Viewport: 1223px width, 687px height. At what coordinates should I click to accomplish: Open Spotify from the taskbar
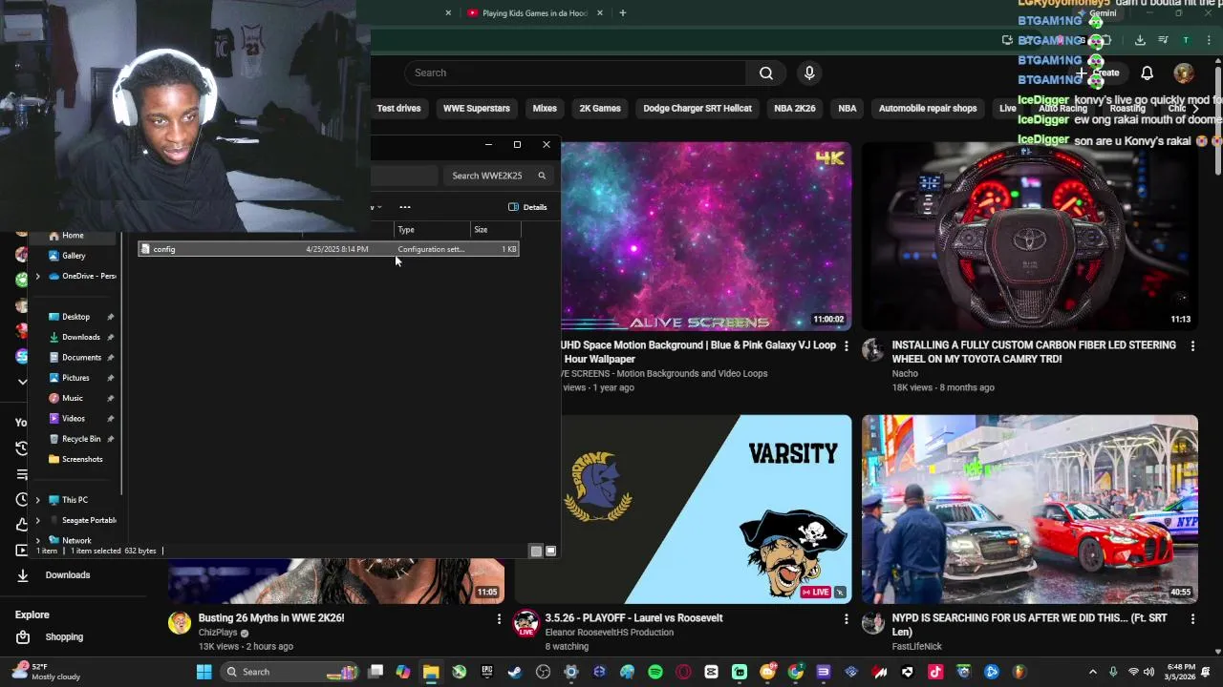[x=655, y=672]
